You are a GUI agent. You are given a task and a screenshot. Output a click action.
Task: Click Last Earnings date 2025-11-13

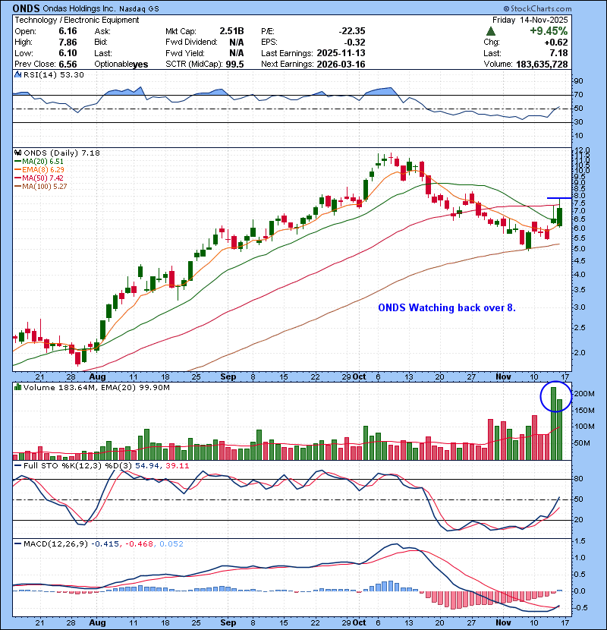341,53
